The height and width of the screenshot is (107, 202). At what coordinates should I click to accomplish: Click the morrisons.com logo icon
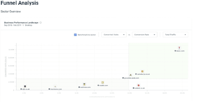(55, 86)
